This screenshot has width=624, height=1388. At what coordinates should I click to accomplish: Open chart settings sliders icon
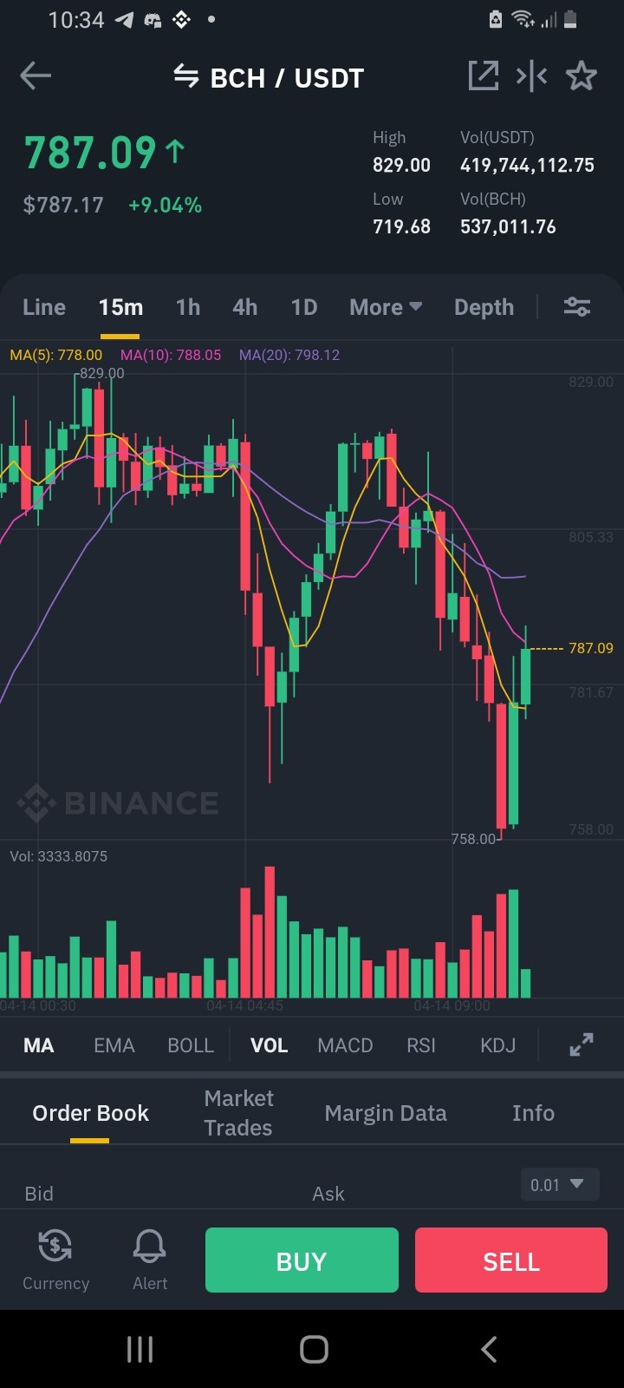point(577,306)
